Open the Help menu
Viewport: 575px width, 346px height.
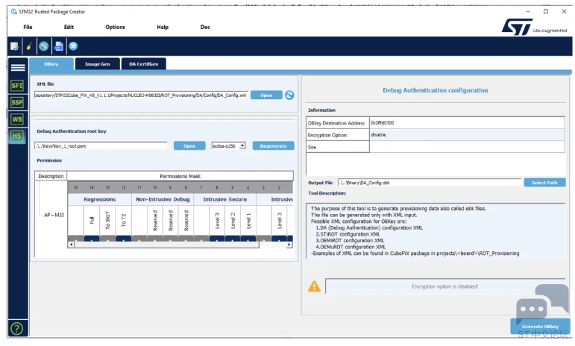[163, 27]
